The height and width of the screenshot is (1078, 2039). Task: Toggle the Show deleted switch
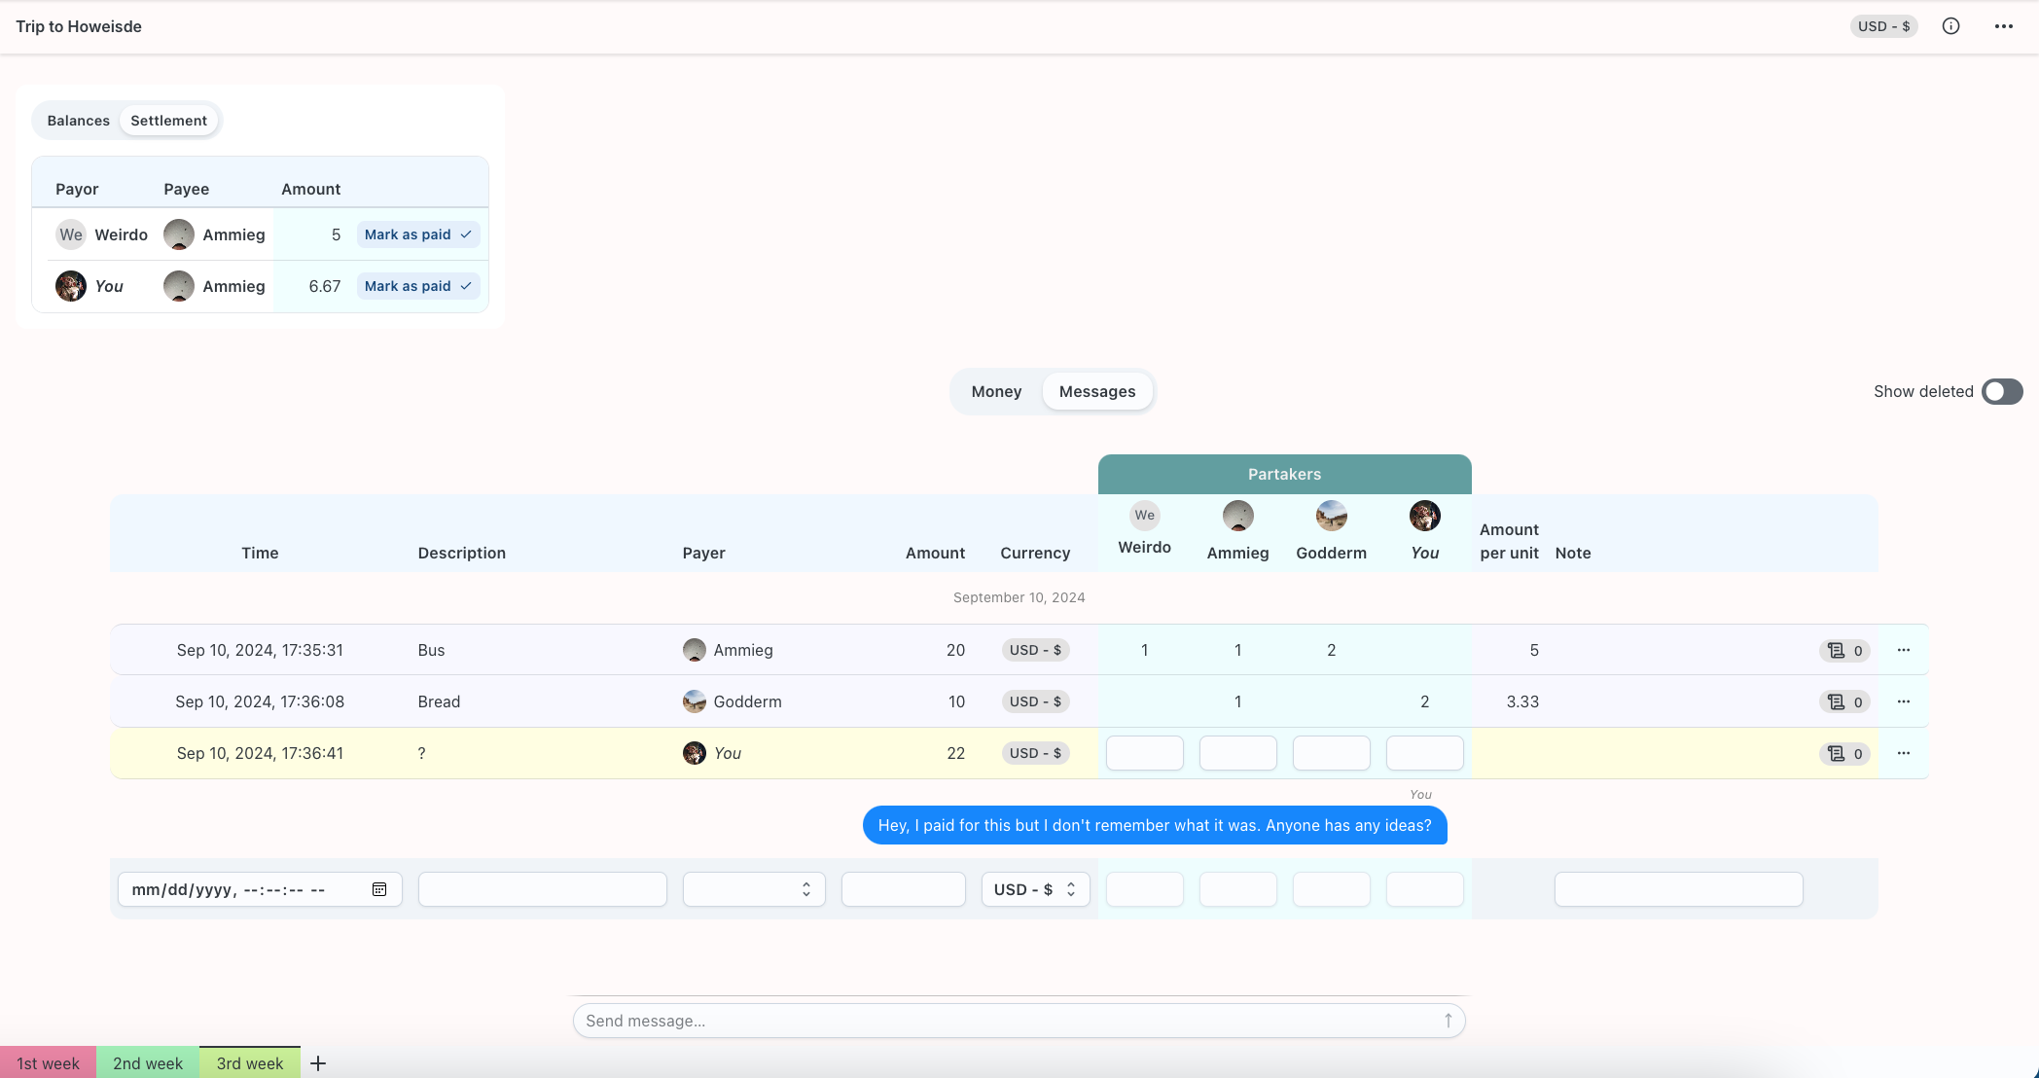point(2002,391)
